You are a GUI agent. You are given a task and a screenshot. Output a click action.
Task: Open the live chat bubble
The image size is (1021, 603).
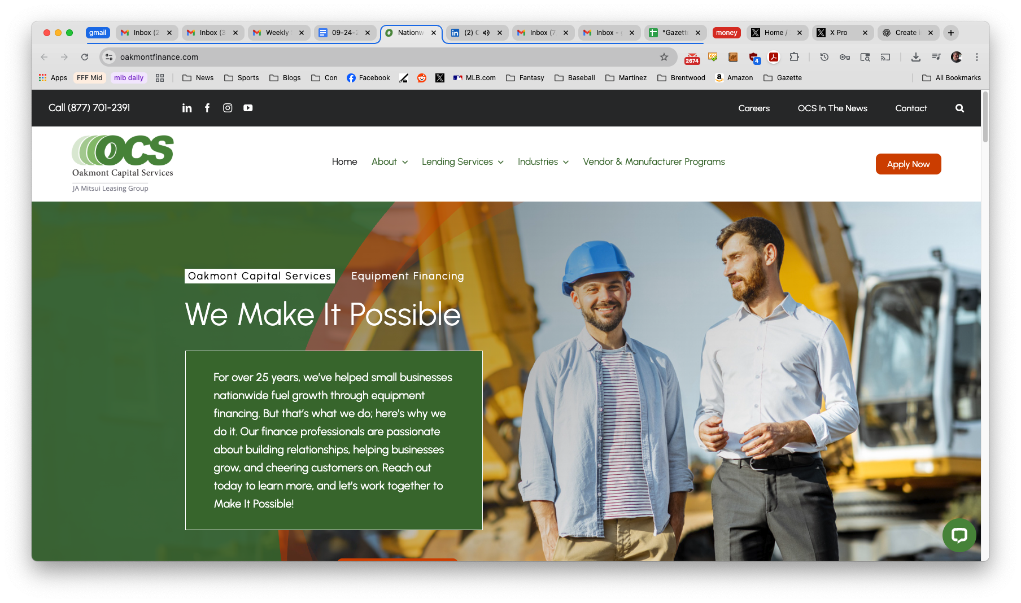coord(959,535)
